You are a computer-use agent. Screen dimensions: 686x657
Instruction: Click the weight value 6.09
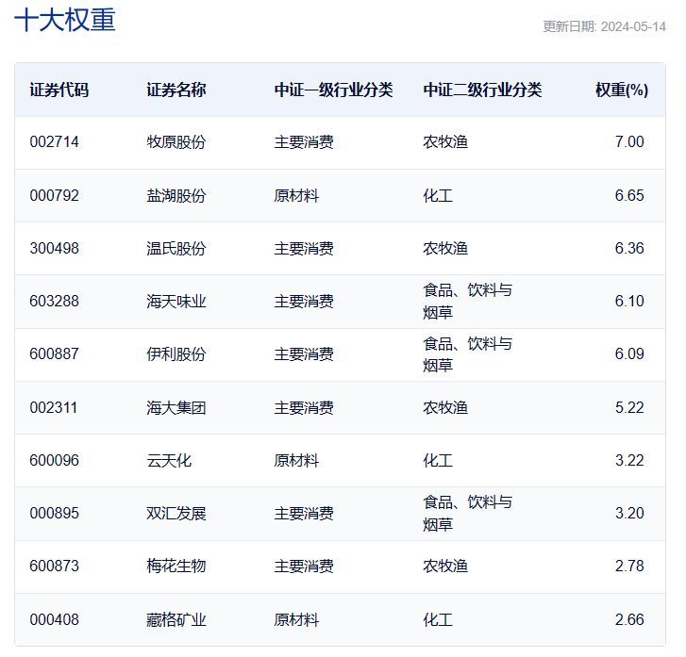point(629,353)
